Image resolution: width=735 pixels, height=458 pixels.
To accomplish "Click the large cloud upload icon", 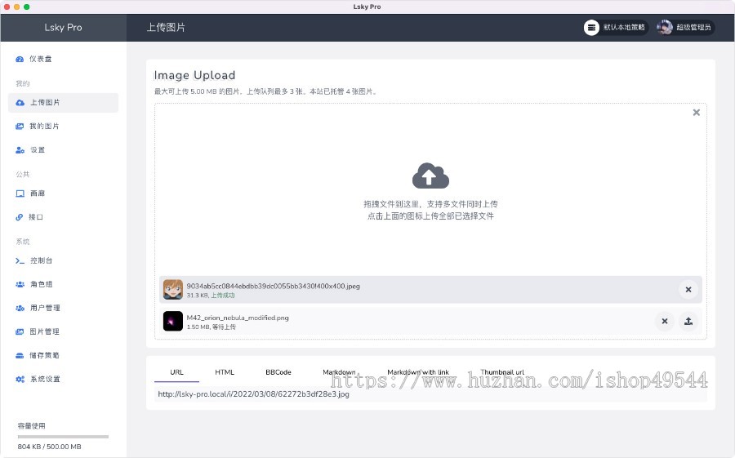I will (430, 176).
